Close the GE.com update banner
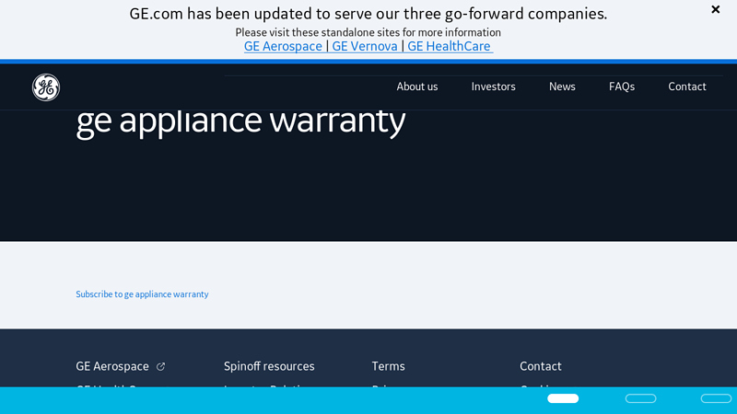Screen dimensions: 737x414 tap(716, 9)
